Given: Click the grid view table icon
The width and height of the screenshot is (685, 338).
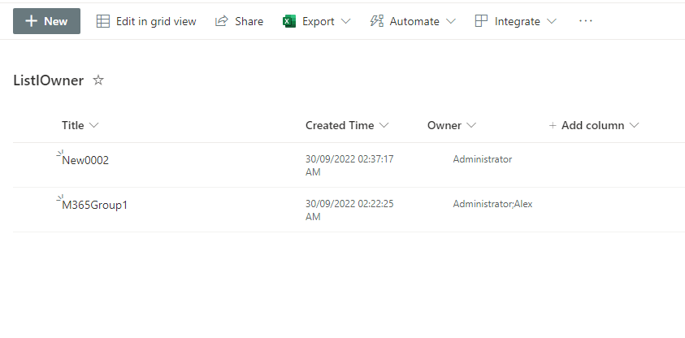Looking at the screenshot, I should point(103,21).
